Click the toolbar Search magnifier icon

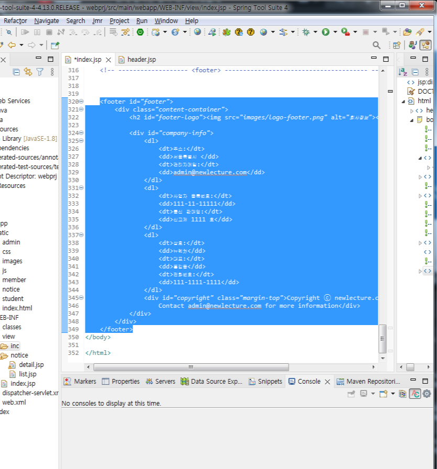377,45
